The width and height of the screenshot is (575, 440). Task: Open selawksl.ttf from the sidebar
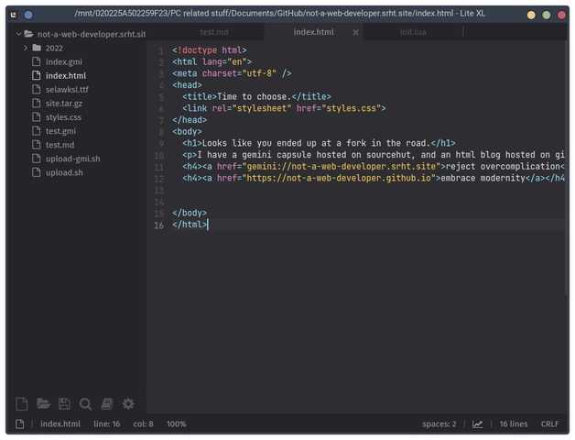coord(67,89)
